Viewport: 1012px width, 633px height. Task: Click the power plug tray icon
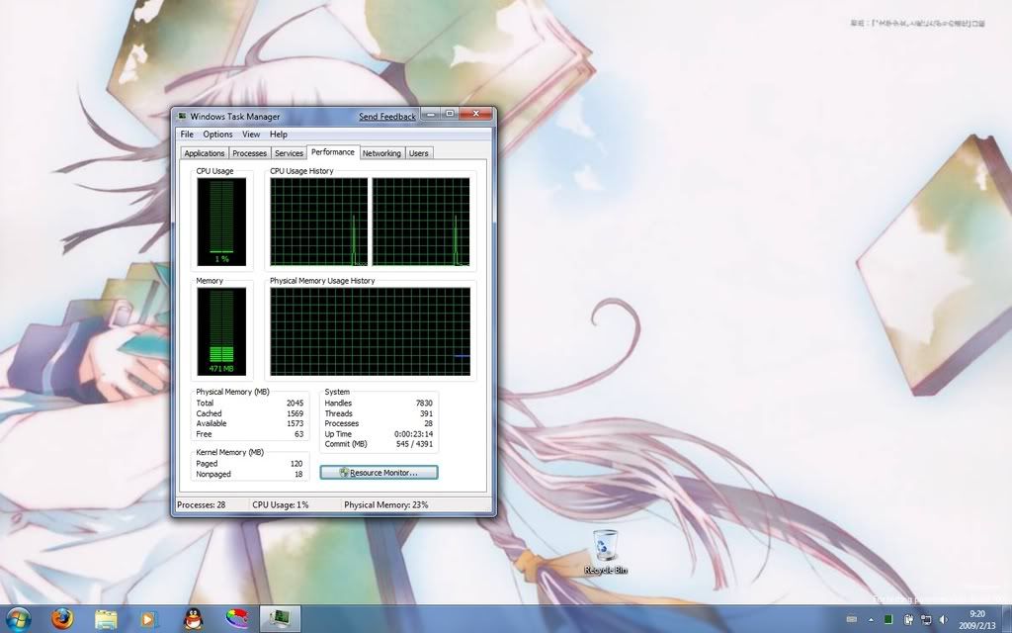(907, 620)
